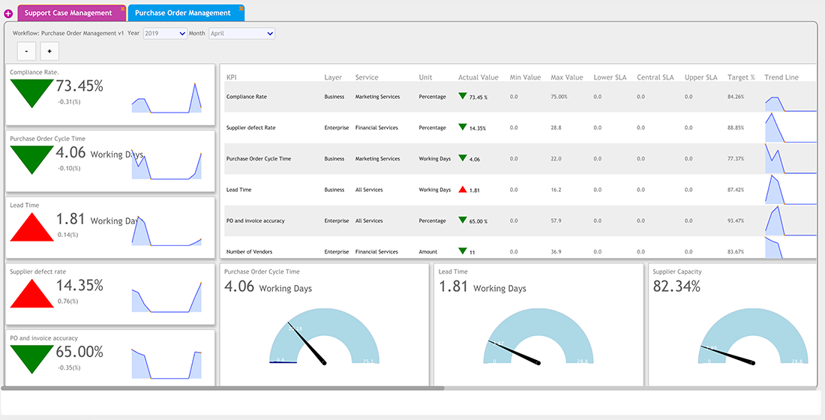
Task: Close the Purchase Order Management tab
Action: (240, 8)
